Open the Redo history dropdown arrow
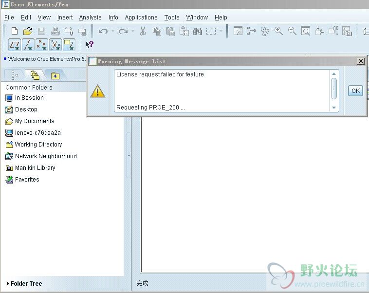This screenshot has height=293, width=369. [133, 31]
